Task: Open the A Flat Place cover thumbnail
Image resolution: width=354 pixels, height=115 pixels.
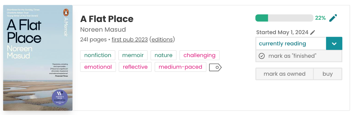Action: coord(38,58)
